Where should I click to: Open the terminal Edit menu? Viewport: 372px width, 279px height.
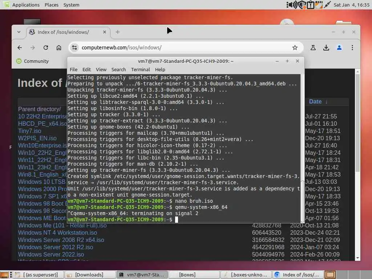(x=86, y=69)
